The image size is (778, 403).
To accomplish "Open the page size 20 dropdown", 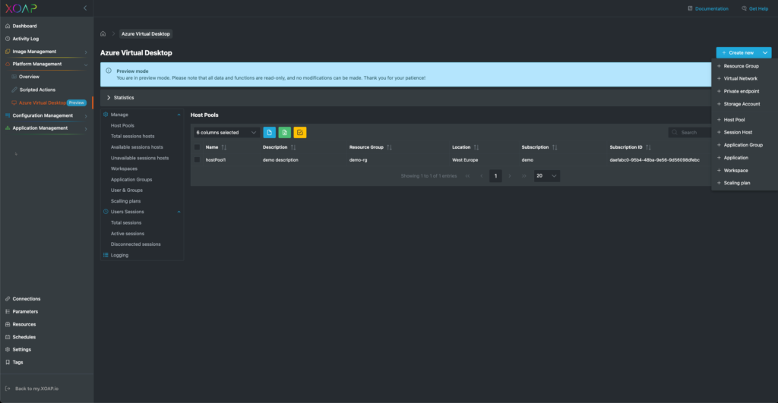I will coord(547,176).
